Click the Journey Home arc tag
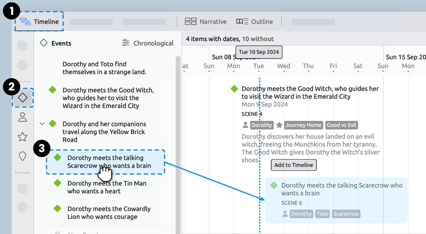Viewport: 426px width, 234px height. 303,125
